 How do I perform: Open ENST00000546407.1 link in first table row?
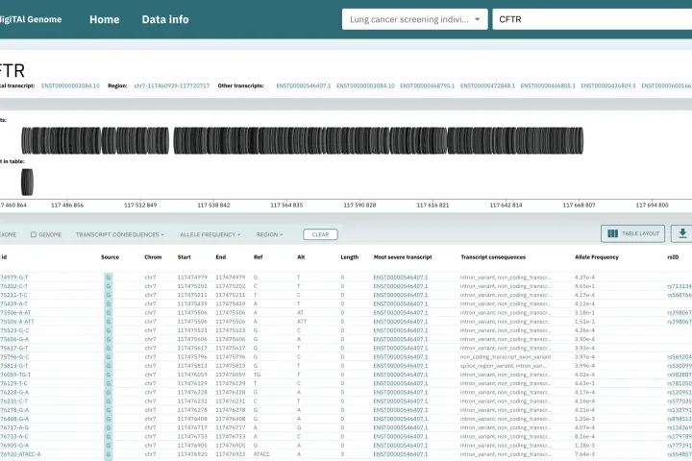pyautogui.click(x=401, y=277)
